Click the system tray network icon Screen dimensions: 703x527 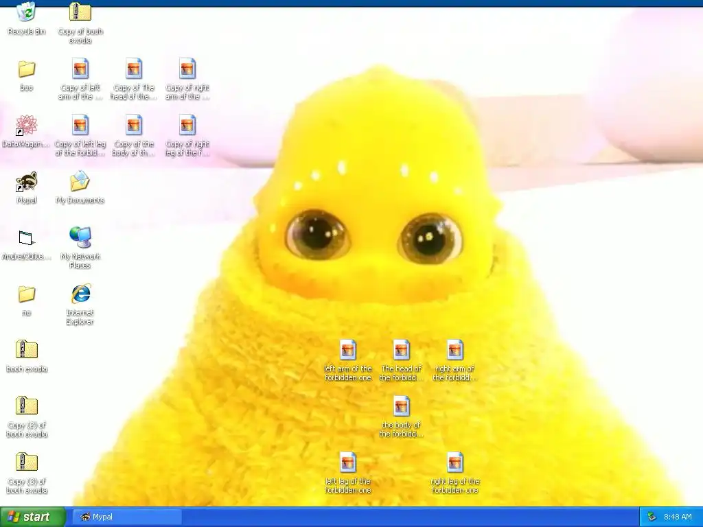pos(652,517)
